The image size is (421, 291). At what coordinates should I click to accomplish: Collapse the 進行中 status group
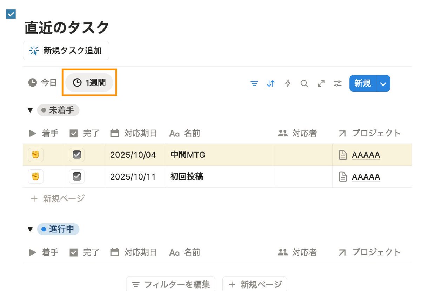point(30,229)
